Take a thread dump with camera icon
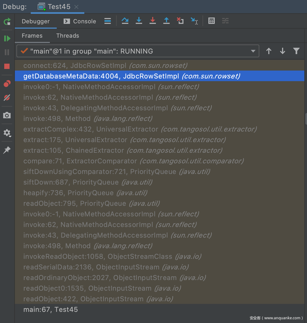The width and height of the screenshot is (307, 323). [7, 115]
